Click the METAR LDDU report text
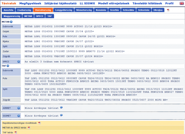185x134 pixels. click(x=69, y=26)
